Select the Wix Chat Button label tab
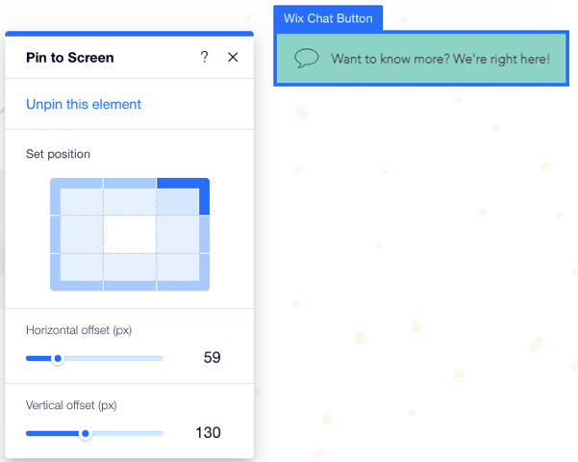 coord(328,18)
